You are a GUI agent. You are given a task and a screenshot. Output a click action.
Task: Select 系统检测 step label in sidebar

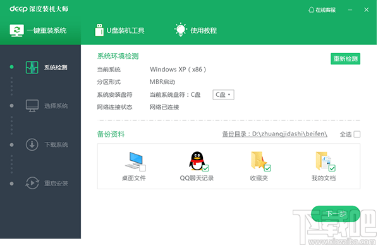tap(56, 68)
